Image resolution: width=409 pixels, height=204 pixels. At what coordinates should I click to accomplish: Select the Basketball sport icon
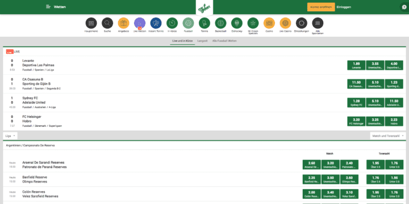220,23
